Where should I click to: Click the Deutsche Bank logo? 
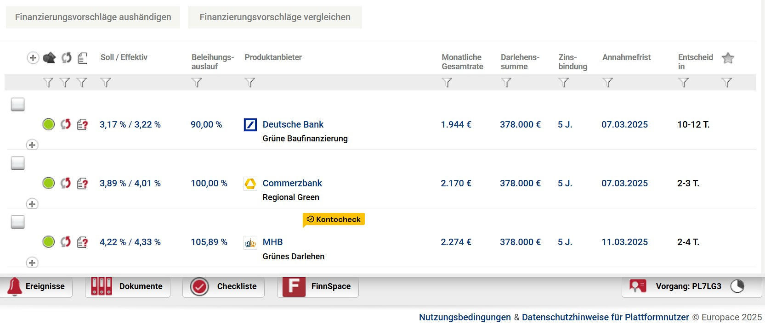click(x=250, y=124)
